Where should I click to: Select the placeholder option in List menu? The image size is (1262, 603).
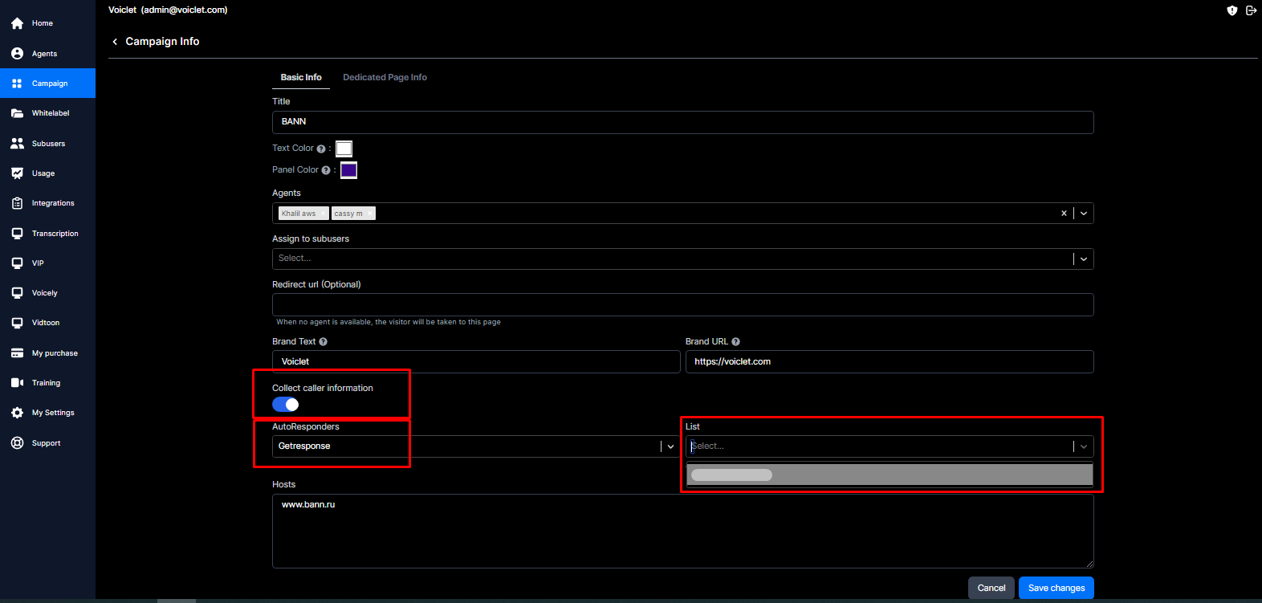click(890, 475)
